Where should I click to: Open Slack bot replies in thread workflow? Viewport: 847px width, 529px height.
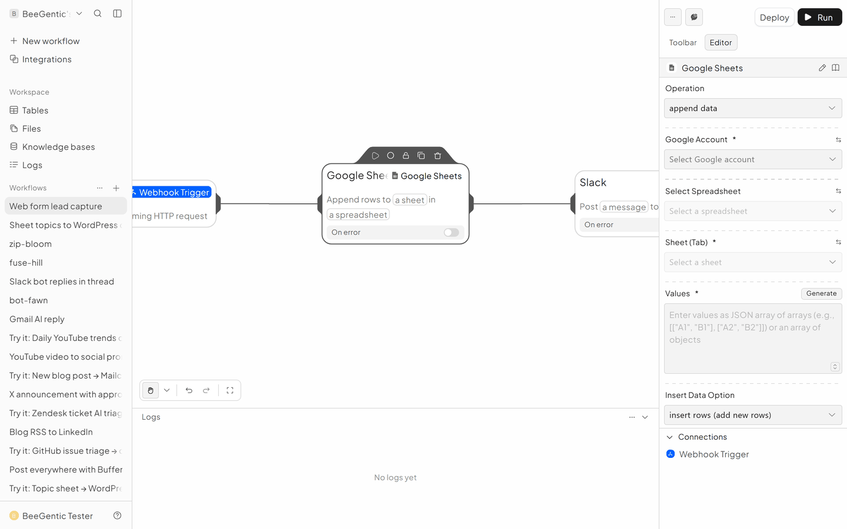tap(66, 282)
